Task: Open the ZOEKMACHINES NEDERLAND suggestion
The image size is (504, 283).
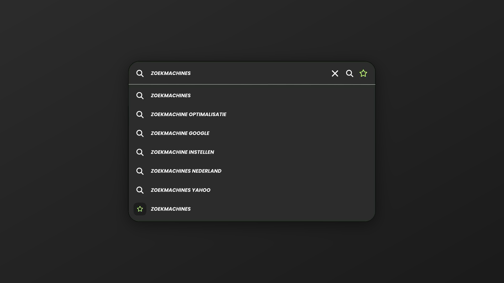Action: coord(252,171)
